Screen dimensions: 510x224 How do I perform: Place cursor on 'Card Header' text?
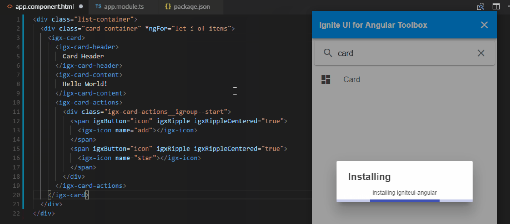[83, 56]
